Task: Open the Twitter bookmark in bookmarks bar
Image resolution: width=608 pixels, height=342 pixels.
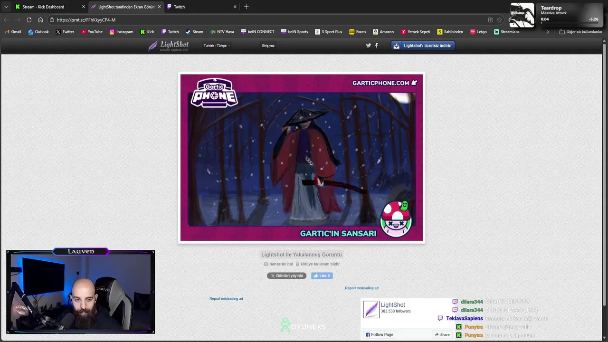Action: (65, 32)
